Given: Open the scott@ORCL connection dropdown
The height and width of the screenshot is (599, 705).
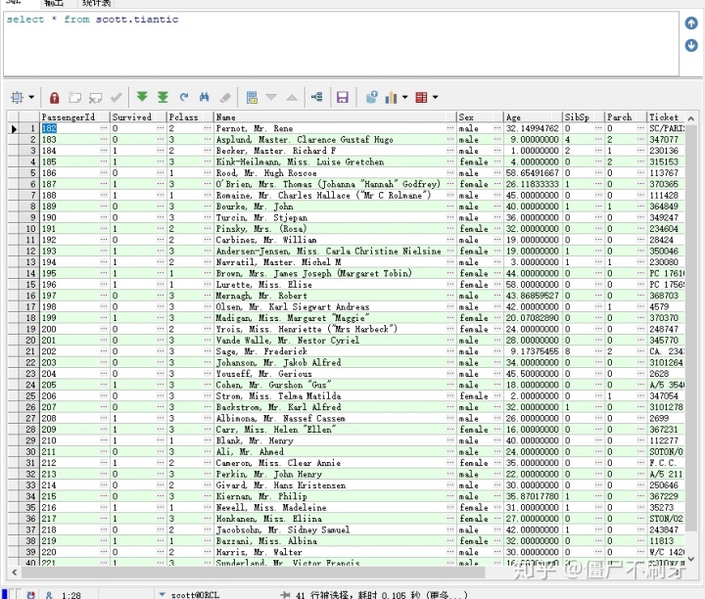Looking at the screenshot, I should 162,594.
